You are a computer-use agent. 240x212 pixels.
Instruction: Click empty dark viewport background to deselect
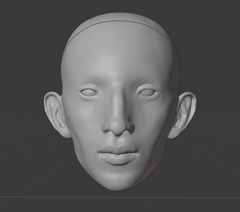coord(24,48)
